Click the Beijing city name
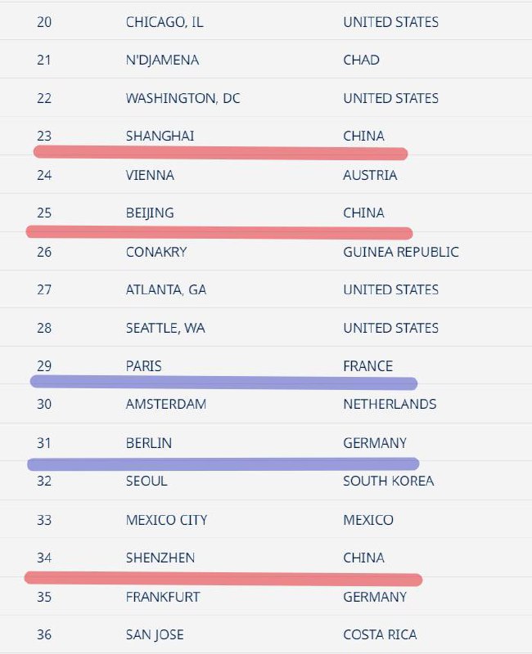Screen dimensions: 532x654 pyautogui.click(x=150, y=213)
